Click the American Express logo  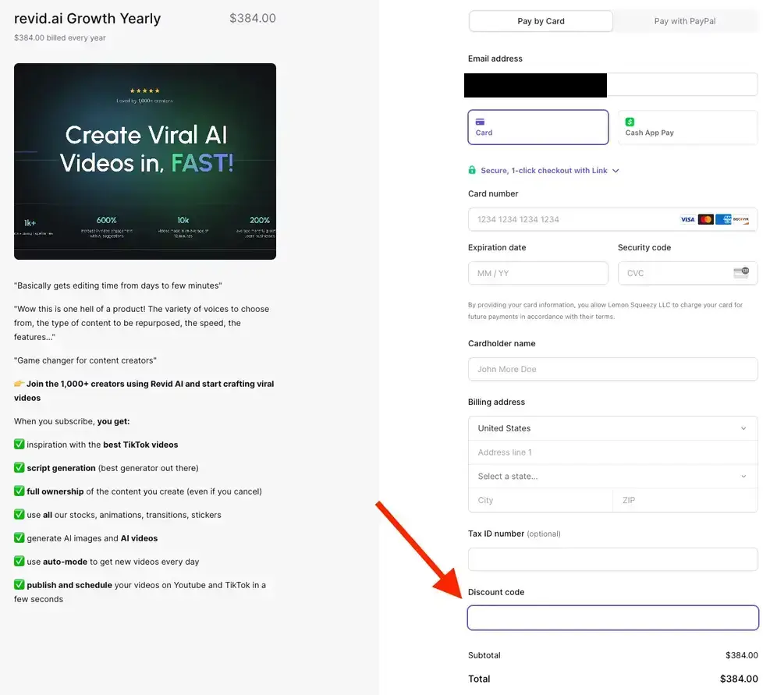tap(723, 220)
